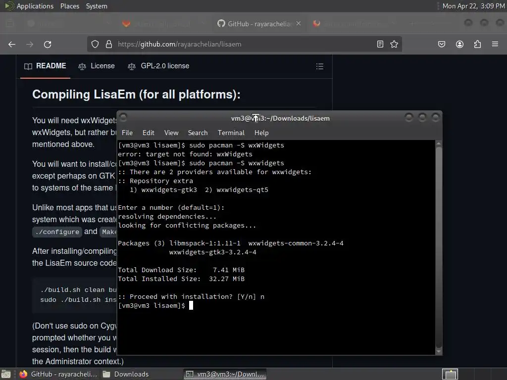Click the ./configure code snippet
The height and width of the screenshot is (380, 507).
point(57,232)
